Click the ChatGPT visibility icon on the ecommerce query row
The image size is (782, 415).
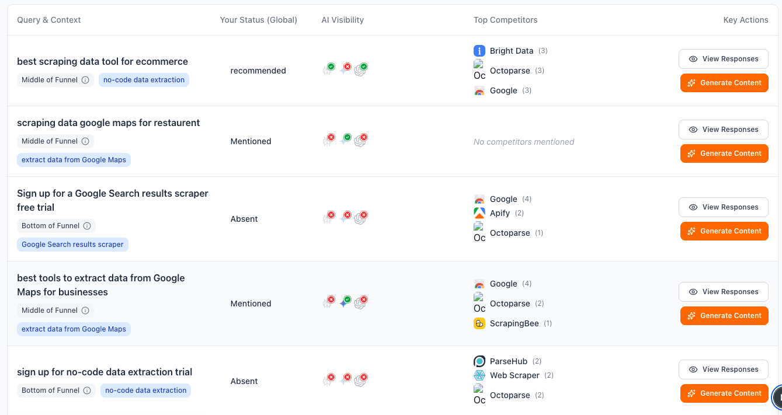tap(361, 71)
